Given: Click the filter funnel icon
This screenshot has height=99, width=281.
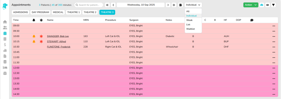Looking at the screenshot, I should [273, 5].
